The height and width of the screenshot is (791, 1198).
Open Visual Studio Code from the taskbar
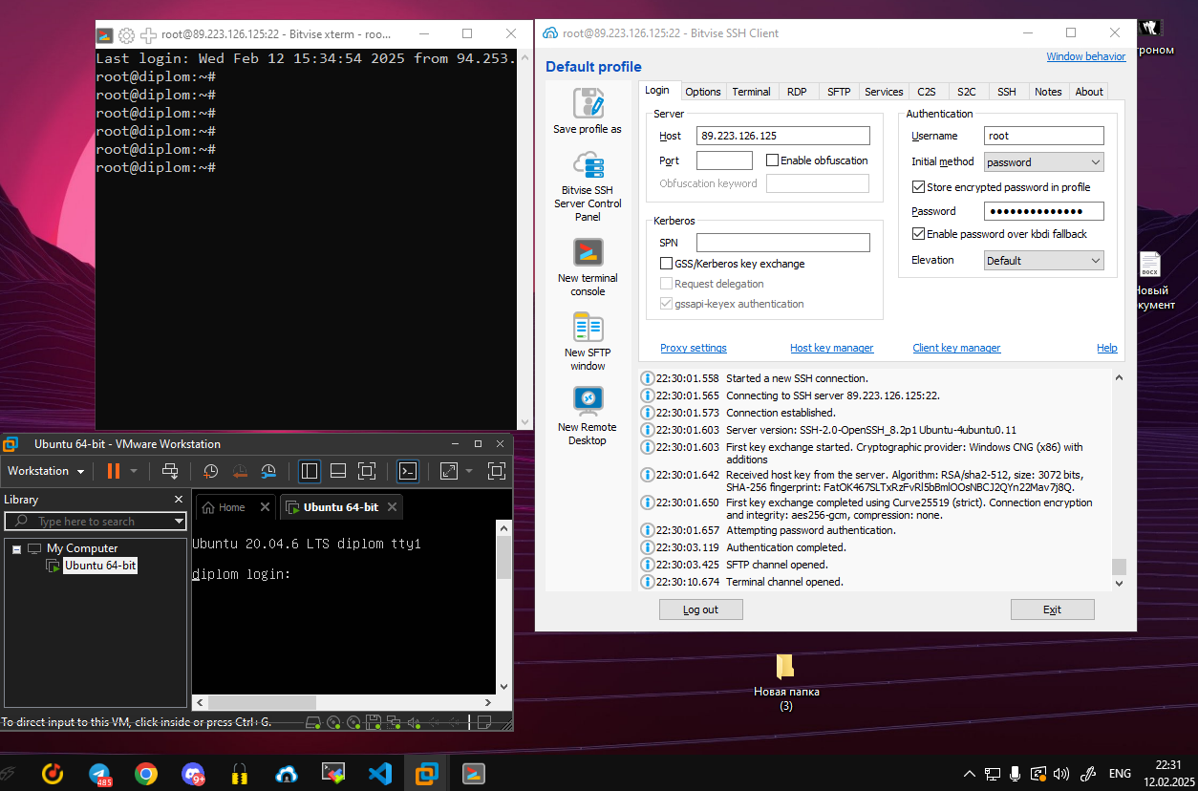point(379,774)
